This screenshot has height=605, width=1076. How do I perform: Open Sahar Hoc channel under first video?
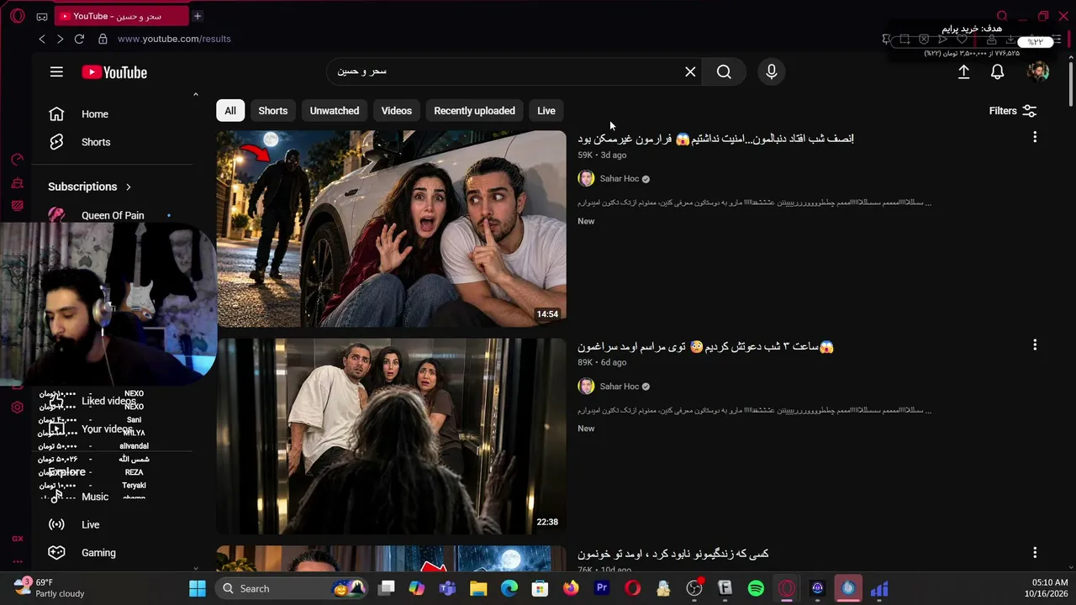(x=620, y=179)
